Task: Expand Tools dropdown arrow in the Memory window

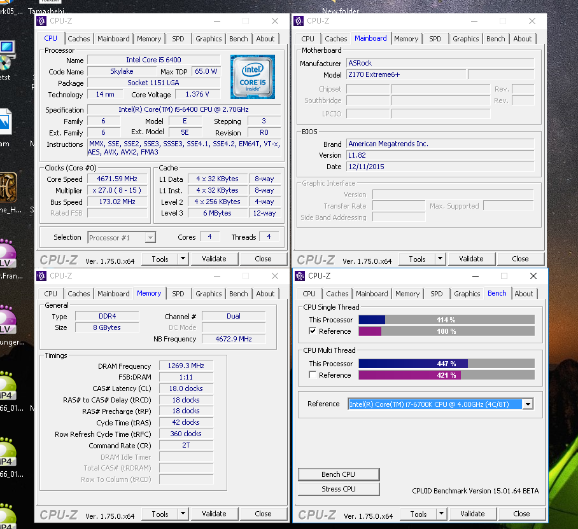Action: point(183,514)
